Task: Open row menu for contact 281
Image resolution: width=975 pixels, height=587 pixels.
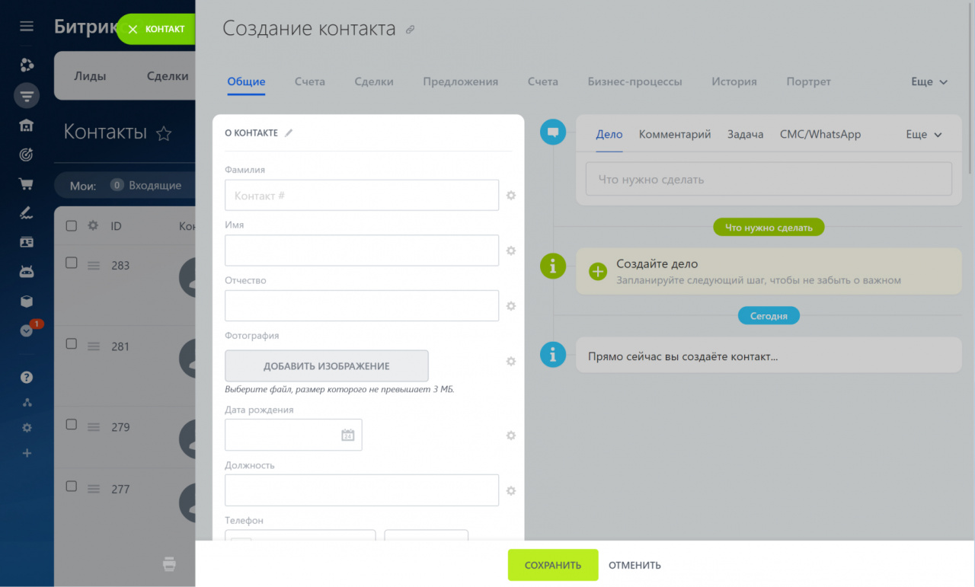Action: [x=94, y=346]
